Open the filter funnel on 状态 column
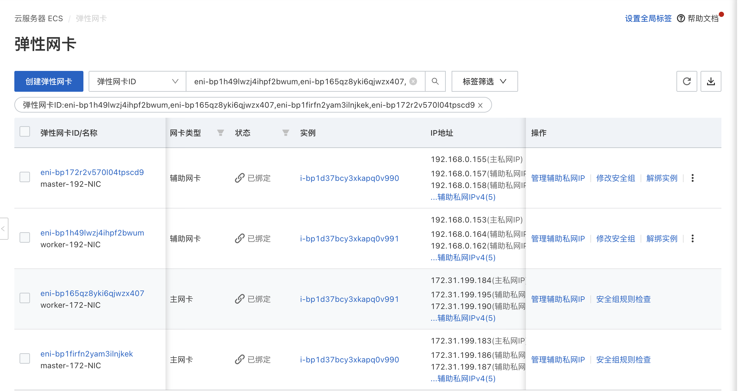Viewport: 739px width, 391px height. pyautogui.click(x=285, y=133)
